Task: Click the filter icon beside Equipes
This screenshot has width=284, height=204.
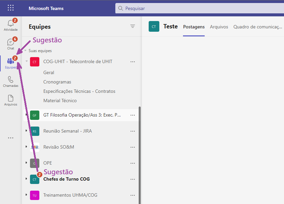Action: pos(133,26)
